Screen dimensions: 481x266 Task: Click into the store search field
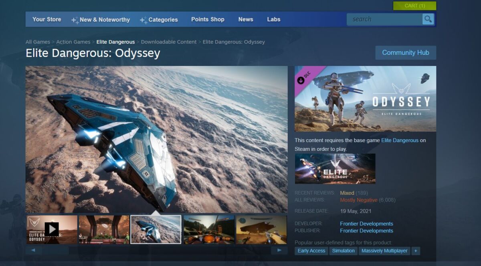(x=385, y=19)
